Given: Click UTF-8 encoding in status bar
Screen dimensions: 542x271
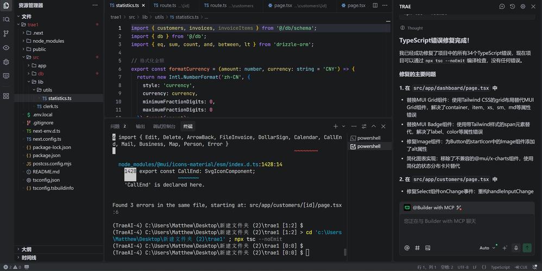Looking at the screenshot, I should tap(463, 267).
